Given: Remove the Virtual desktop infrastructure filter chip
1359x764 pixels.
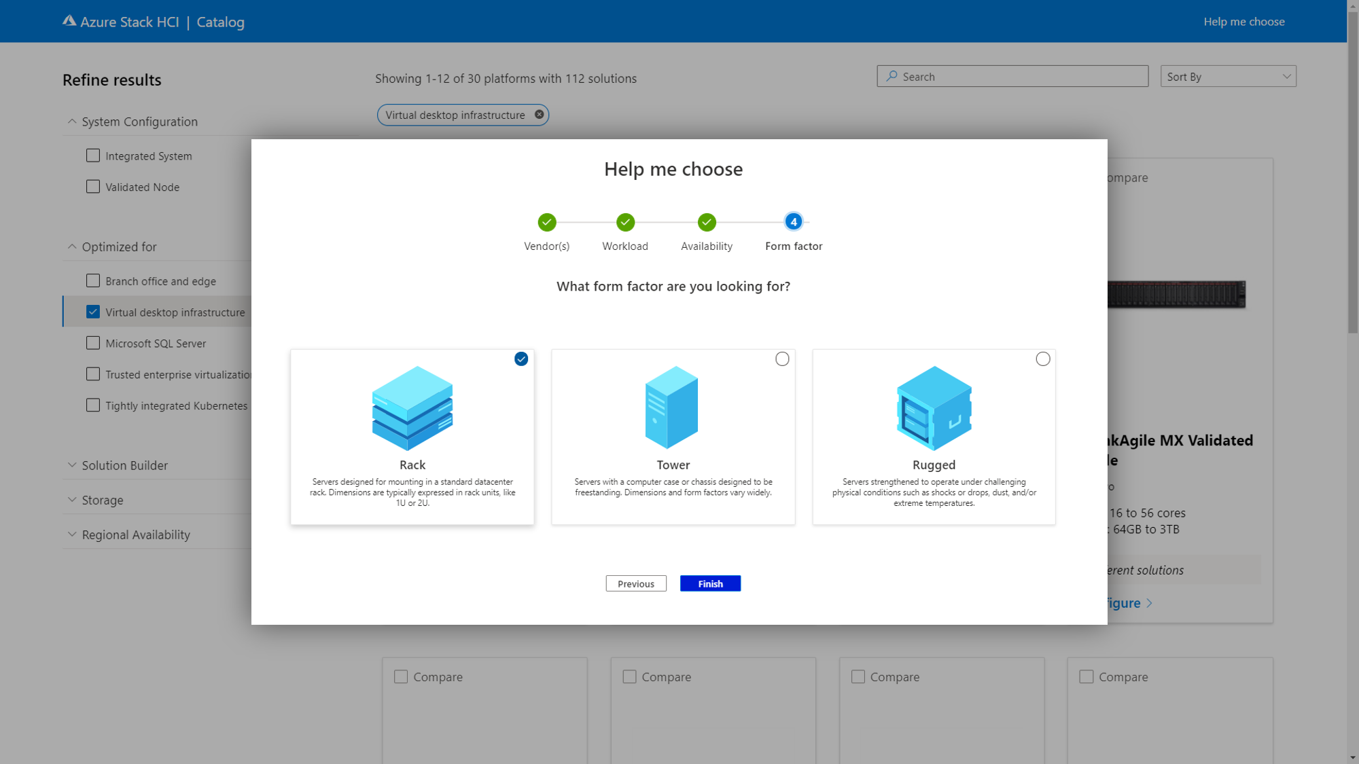Looking at the screenshot, I should tap(539, 115).
